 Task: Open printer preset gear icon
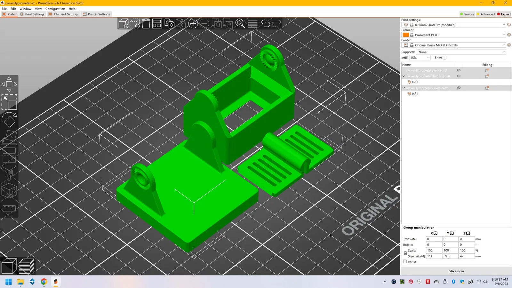pos(509,45)
